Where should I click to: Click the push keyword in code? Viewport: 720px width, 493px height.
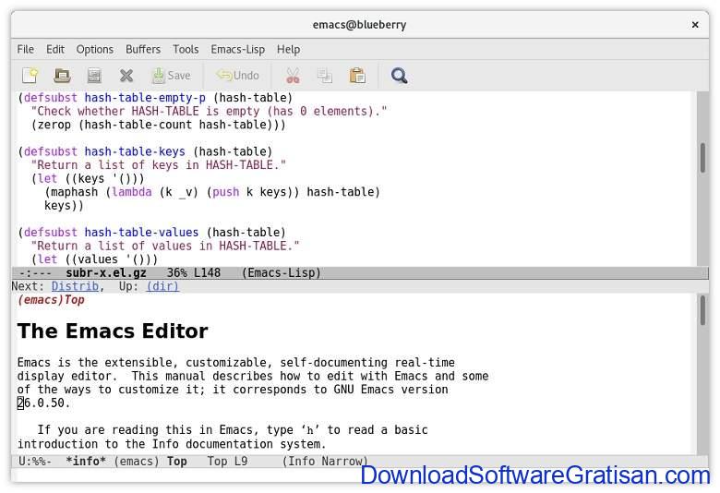[225, 192]
